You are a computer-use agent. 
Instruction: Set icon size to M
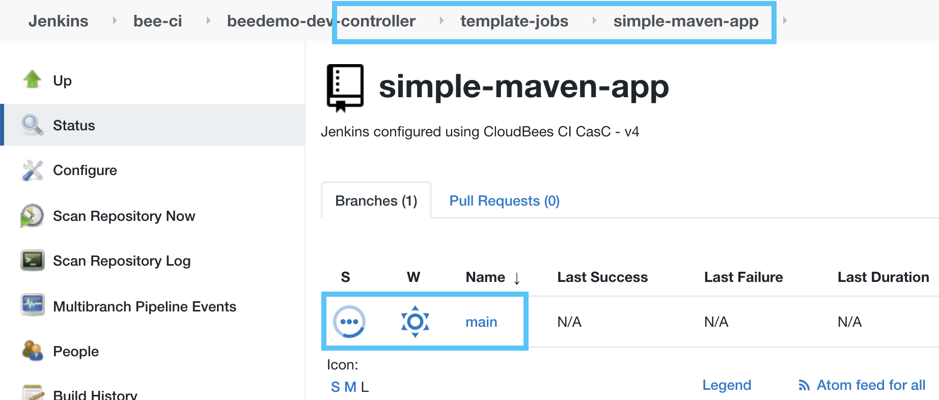(x=350, y=387)
